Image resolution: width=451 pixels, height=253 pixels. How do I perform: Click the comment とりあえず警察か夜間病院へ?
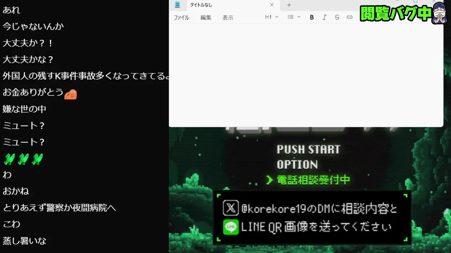(x=59, y=208)
